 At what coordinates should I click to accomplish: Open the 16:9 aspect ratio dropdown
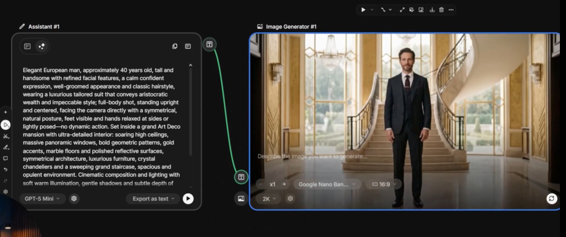click(x=384, y=184)
